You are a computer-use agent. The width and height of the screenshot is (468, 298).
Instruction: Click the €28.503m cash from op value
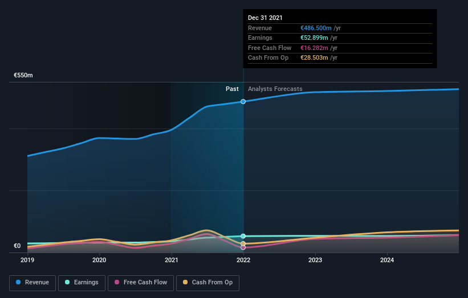point(314,58)
